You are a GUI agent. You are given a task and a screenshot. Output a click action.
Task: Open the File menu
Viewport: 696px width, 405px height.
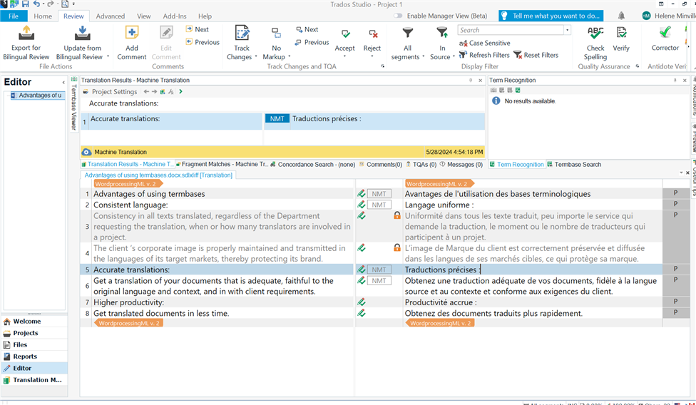pos(14,16)
